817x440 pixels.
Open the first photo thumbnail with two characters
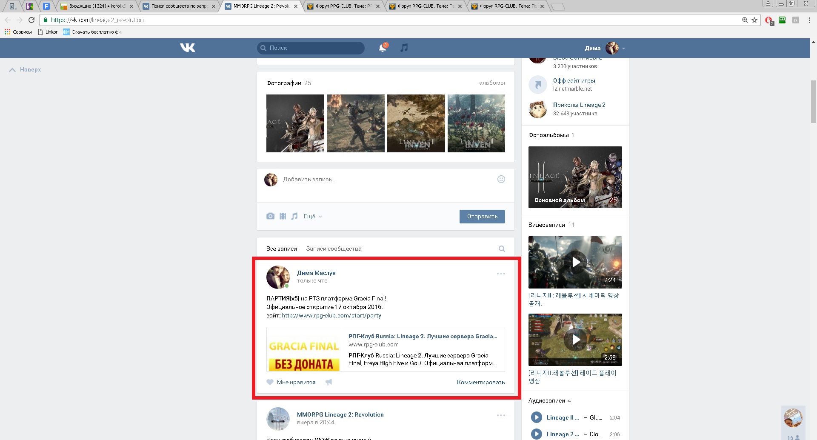[x=295, y=123]
